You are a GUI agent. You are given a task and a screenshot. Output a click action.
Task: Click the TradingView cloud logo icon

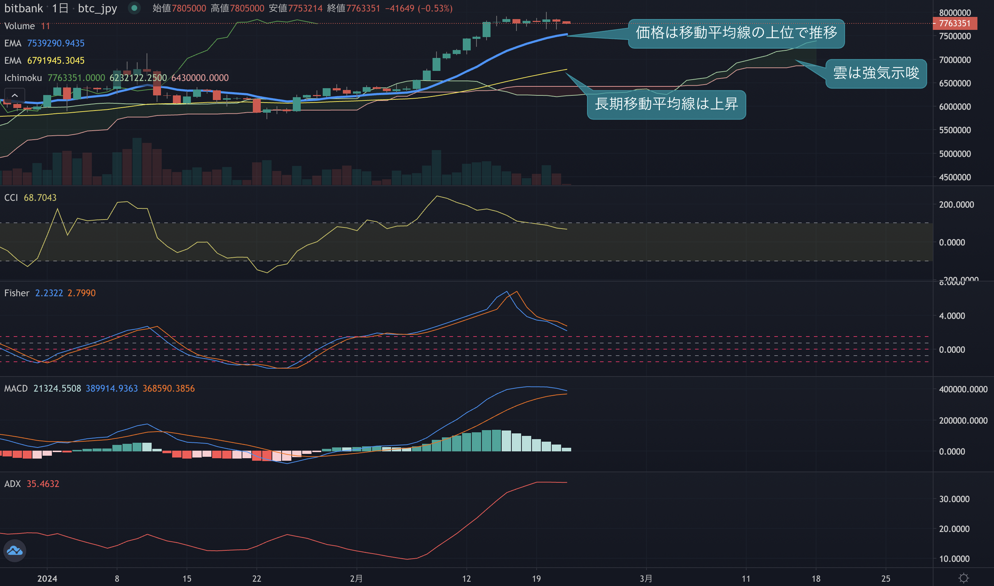coord(15,550)
